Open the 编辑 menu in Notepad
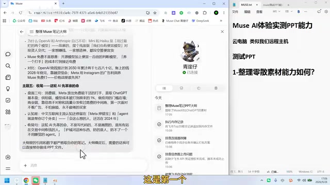The image size is (330, 185). 247,12
